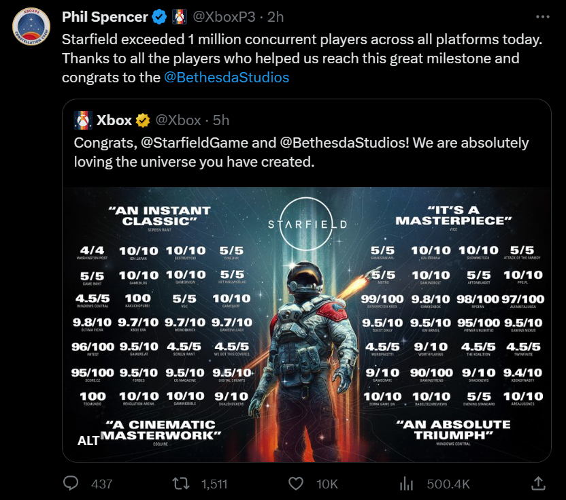Click the Xbox affiliation badge beside Phil Spencer
Image resolution: width=566 pixels, height=500 pixels.
tap(180, 17)
